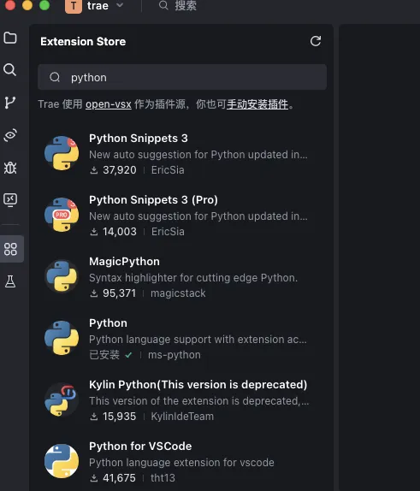Image resolution: width=420 pixels, height=491 pixels.
Task: Open the Testing flask icon
Action: pyautogui.click(x=10, y=281)
